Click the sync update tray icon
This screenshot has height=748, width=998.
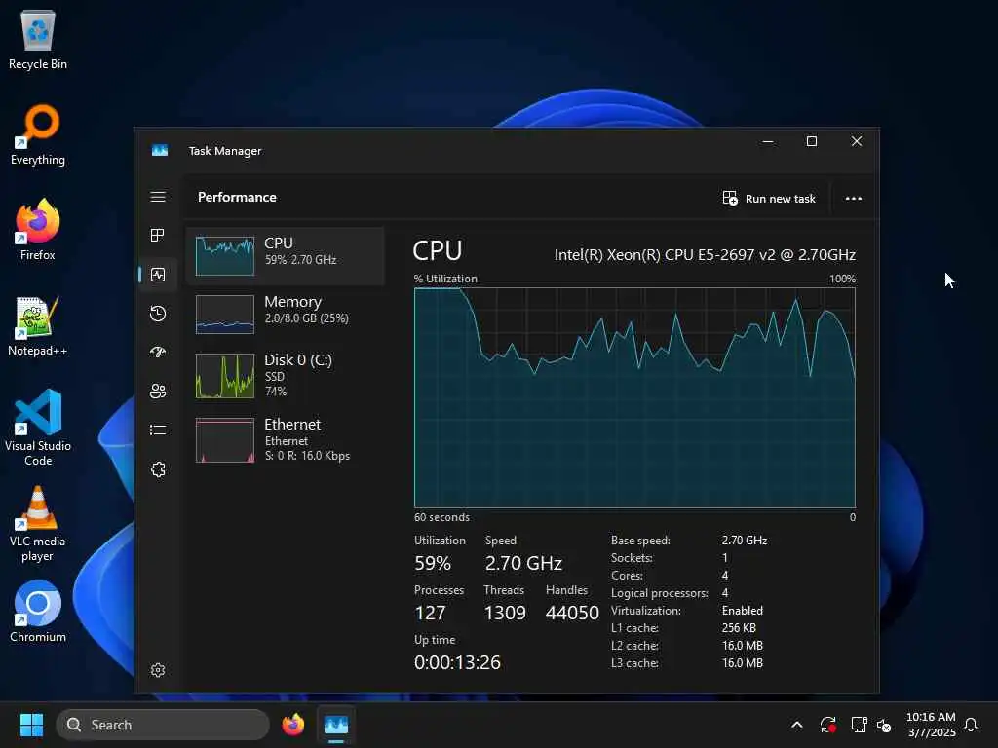[828, 725]
